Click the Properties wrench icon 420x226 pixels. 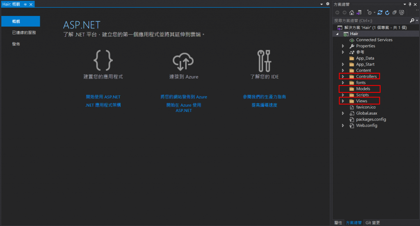[352, 46]
